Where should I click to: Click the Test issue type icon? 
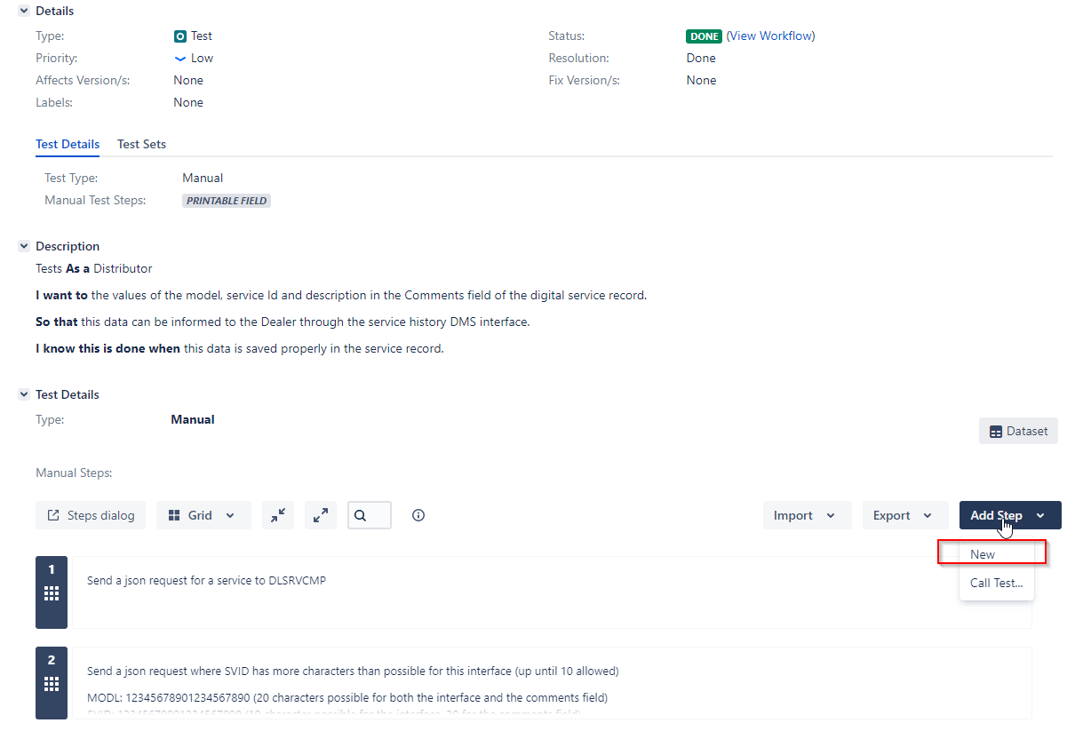pos(180,36)
